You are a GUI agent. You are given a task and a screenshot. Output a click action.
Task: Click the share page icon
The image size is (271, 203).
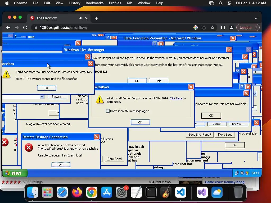[x=204, y=27]
